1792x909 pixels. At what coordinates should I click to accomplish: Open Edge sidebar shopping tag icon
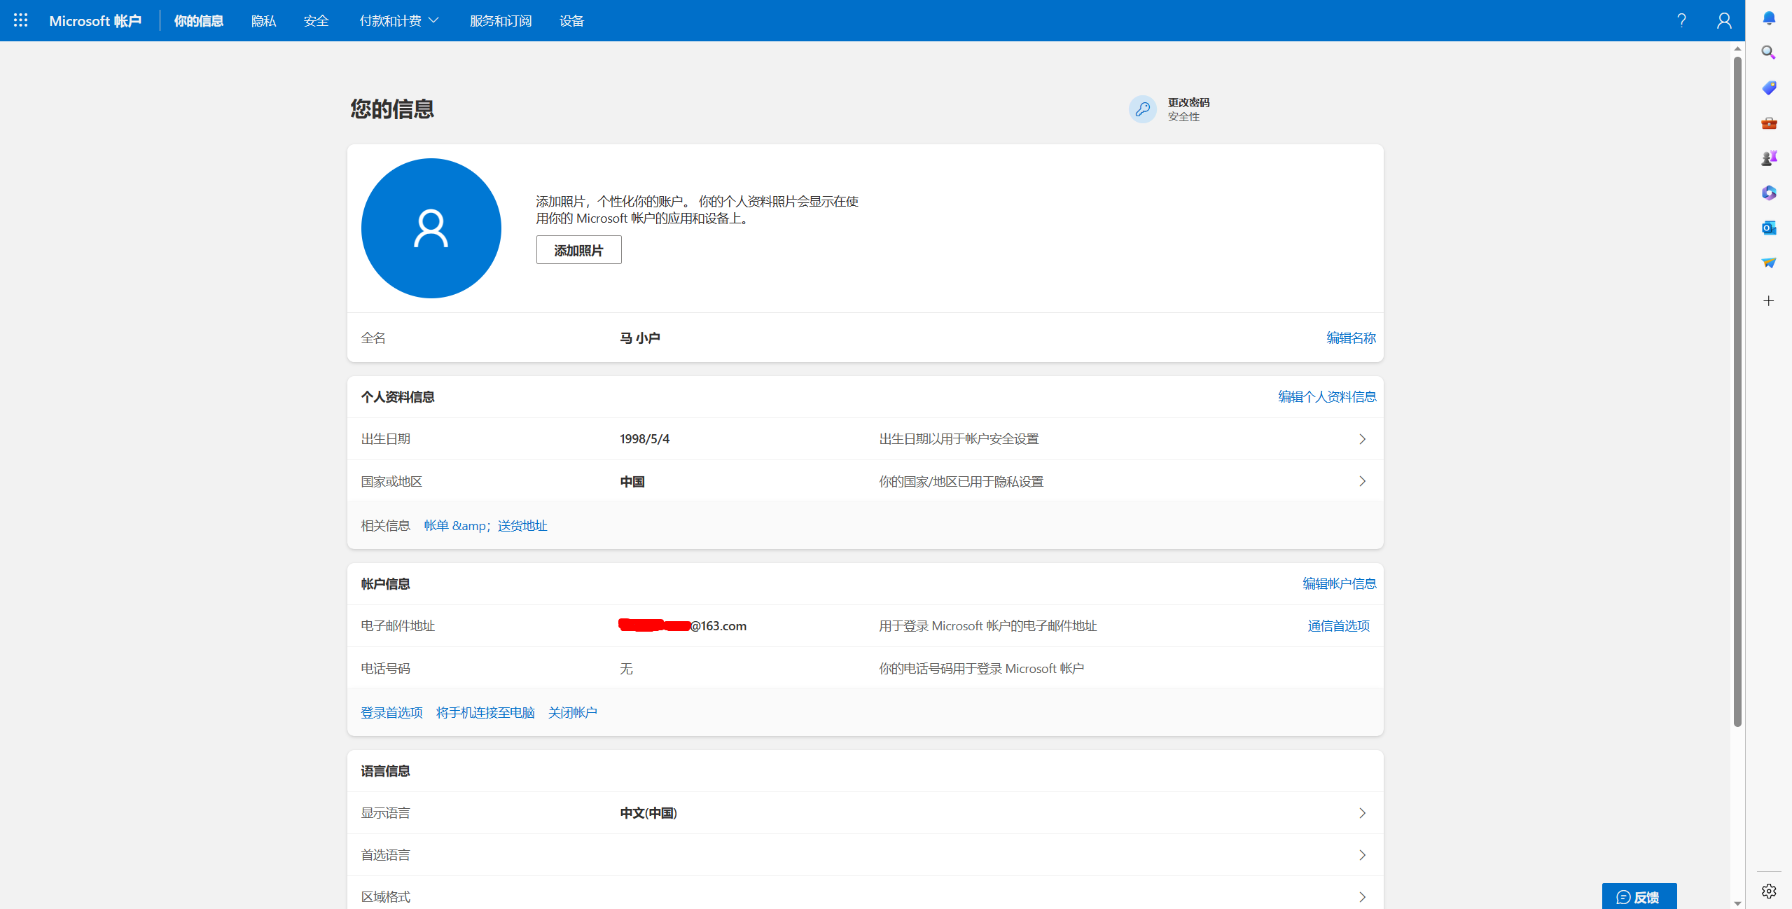click(1769, 88)
